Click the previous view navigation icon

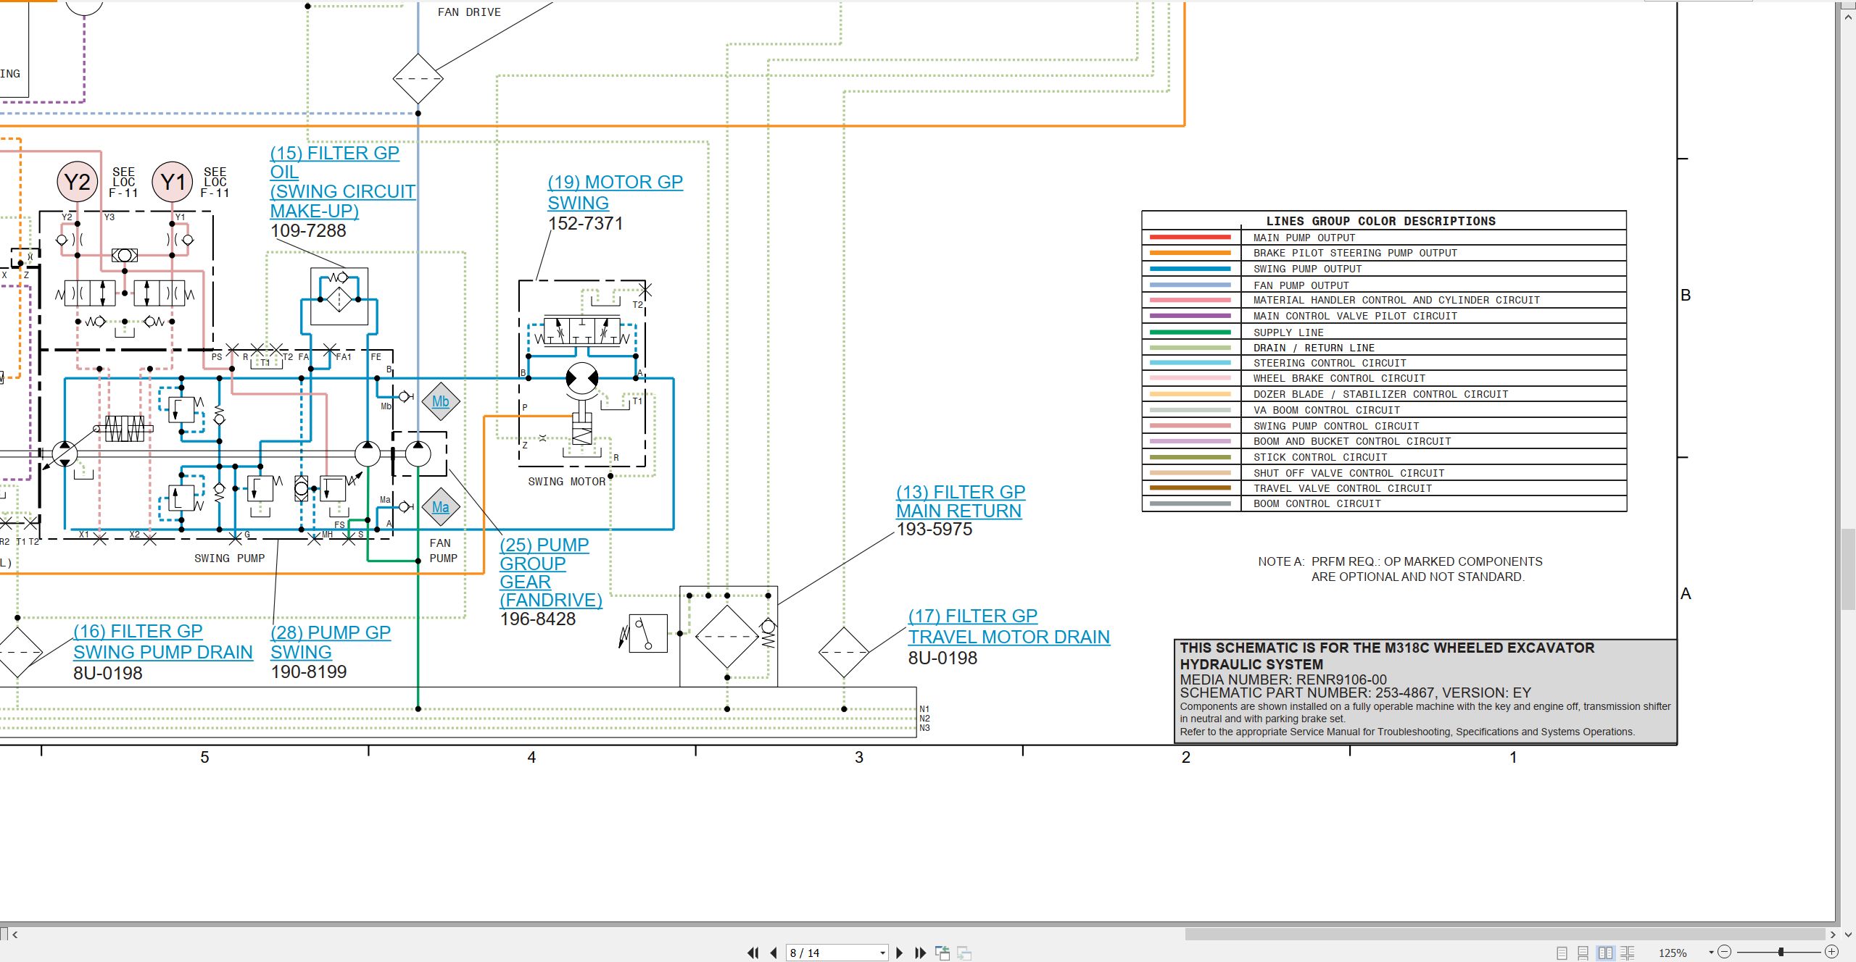click(942, 953)
